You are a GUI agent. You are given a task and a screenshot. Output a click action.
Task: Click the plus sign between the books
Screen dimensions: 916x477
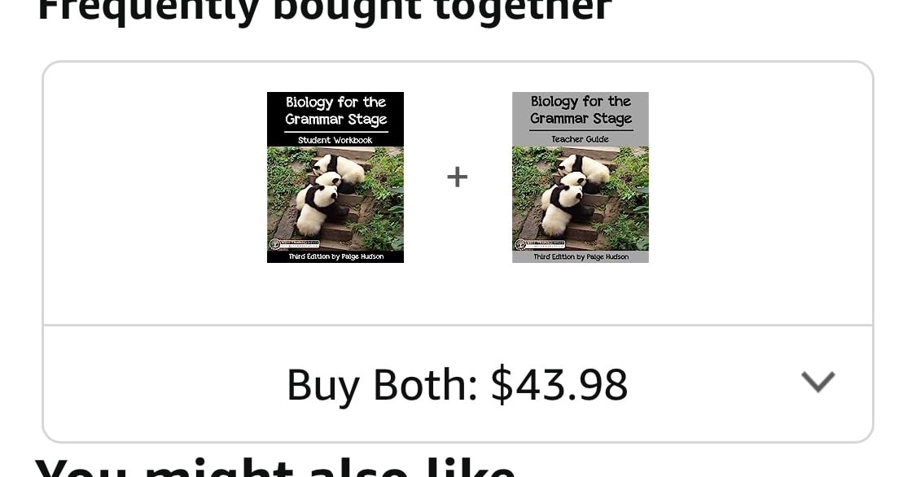point(458,177)
